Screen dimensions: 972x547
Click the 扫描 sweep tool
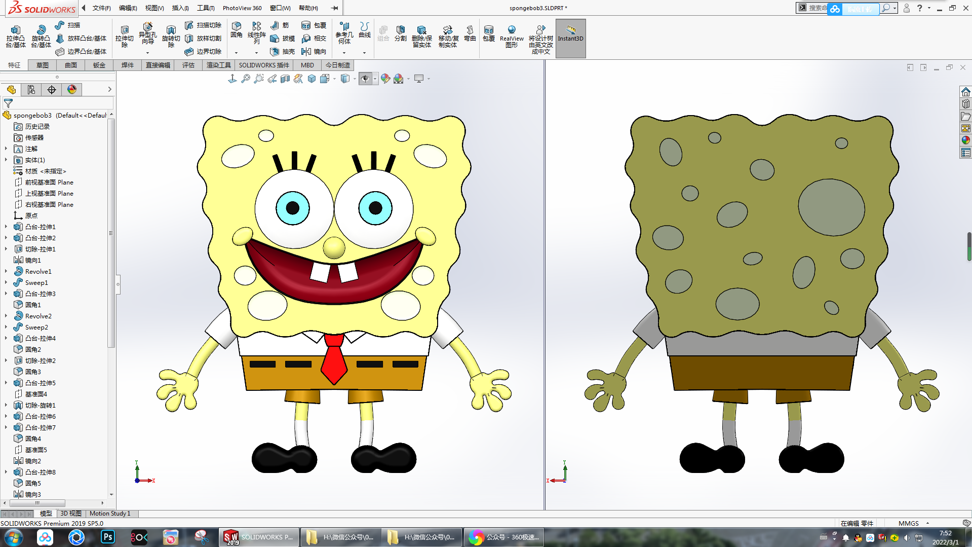point(67,25)
